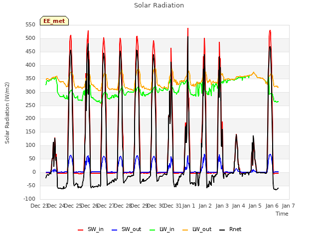Screen dimensions: 319x239
Task: Click the Jan 5 x-axis label
Action: (255, 206)
